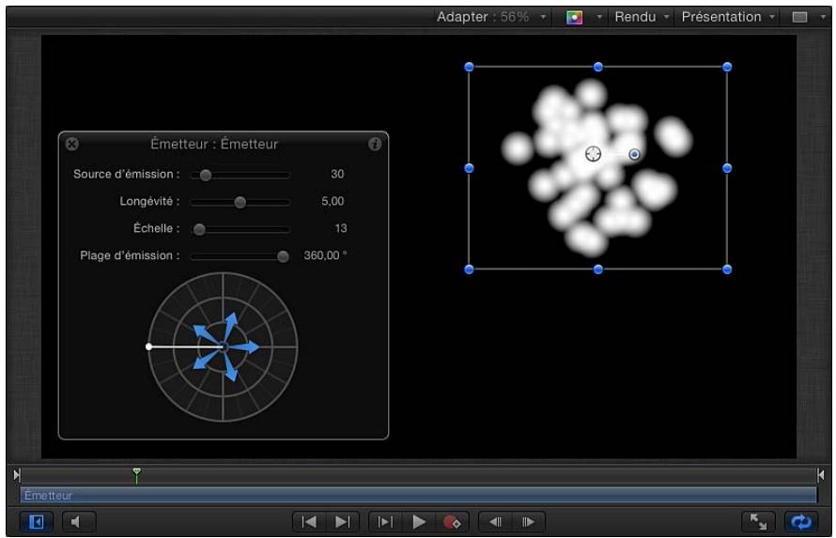Image resolution: width=836 pixels, height=538 pixels.
Task: Open the Rendu menu
Action: [x=642, y=17]
